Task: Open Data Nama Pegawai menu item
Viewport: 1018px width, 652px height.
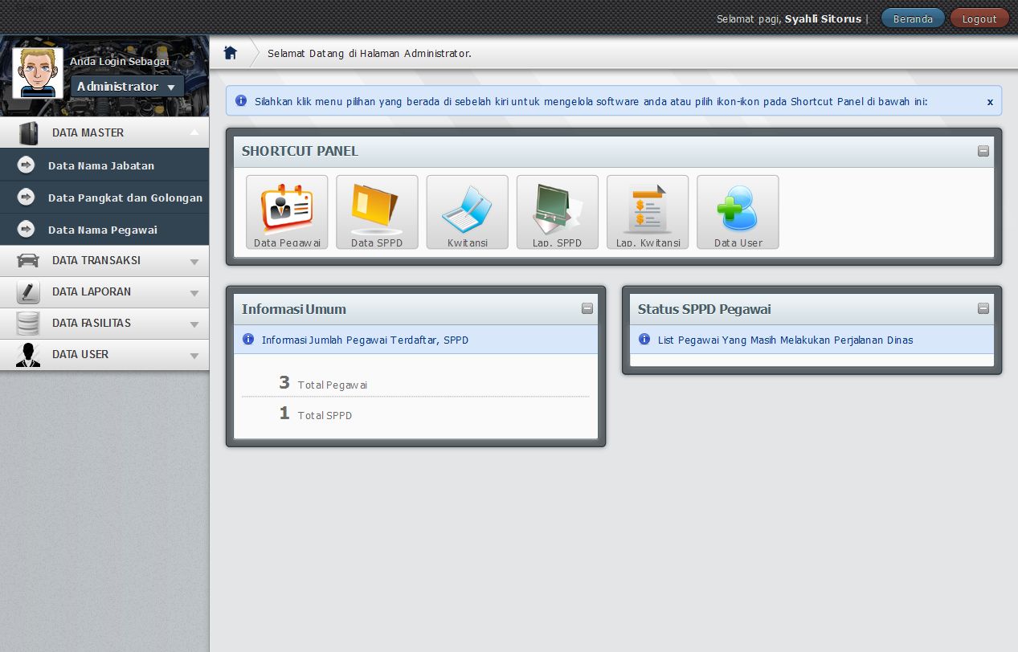Action: click(x=104, y=230)
